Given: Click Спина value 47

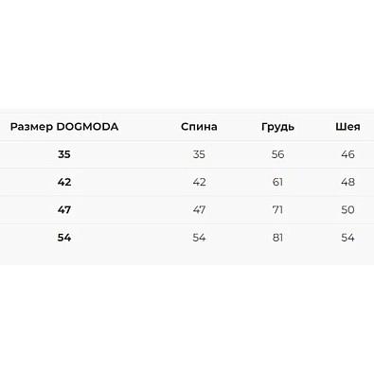Looking at the screenshot, I should tap(199, 209).
